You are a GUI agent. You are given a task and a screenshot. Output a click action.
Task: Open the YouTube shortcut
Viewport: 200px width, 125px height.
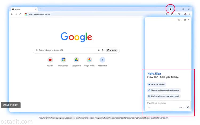click(50, 60)
